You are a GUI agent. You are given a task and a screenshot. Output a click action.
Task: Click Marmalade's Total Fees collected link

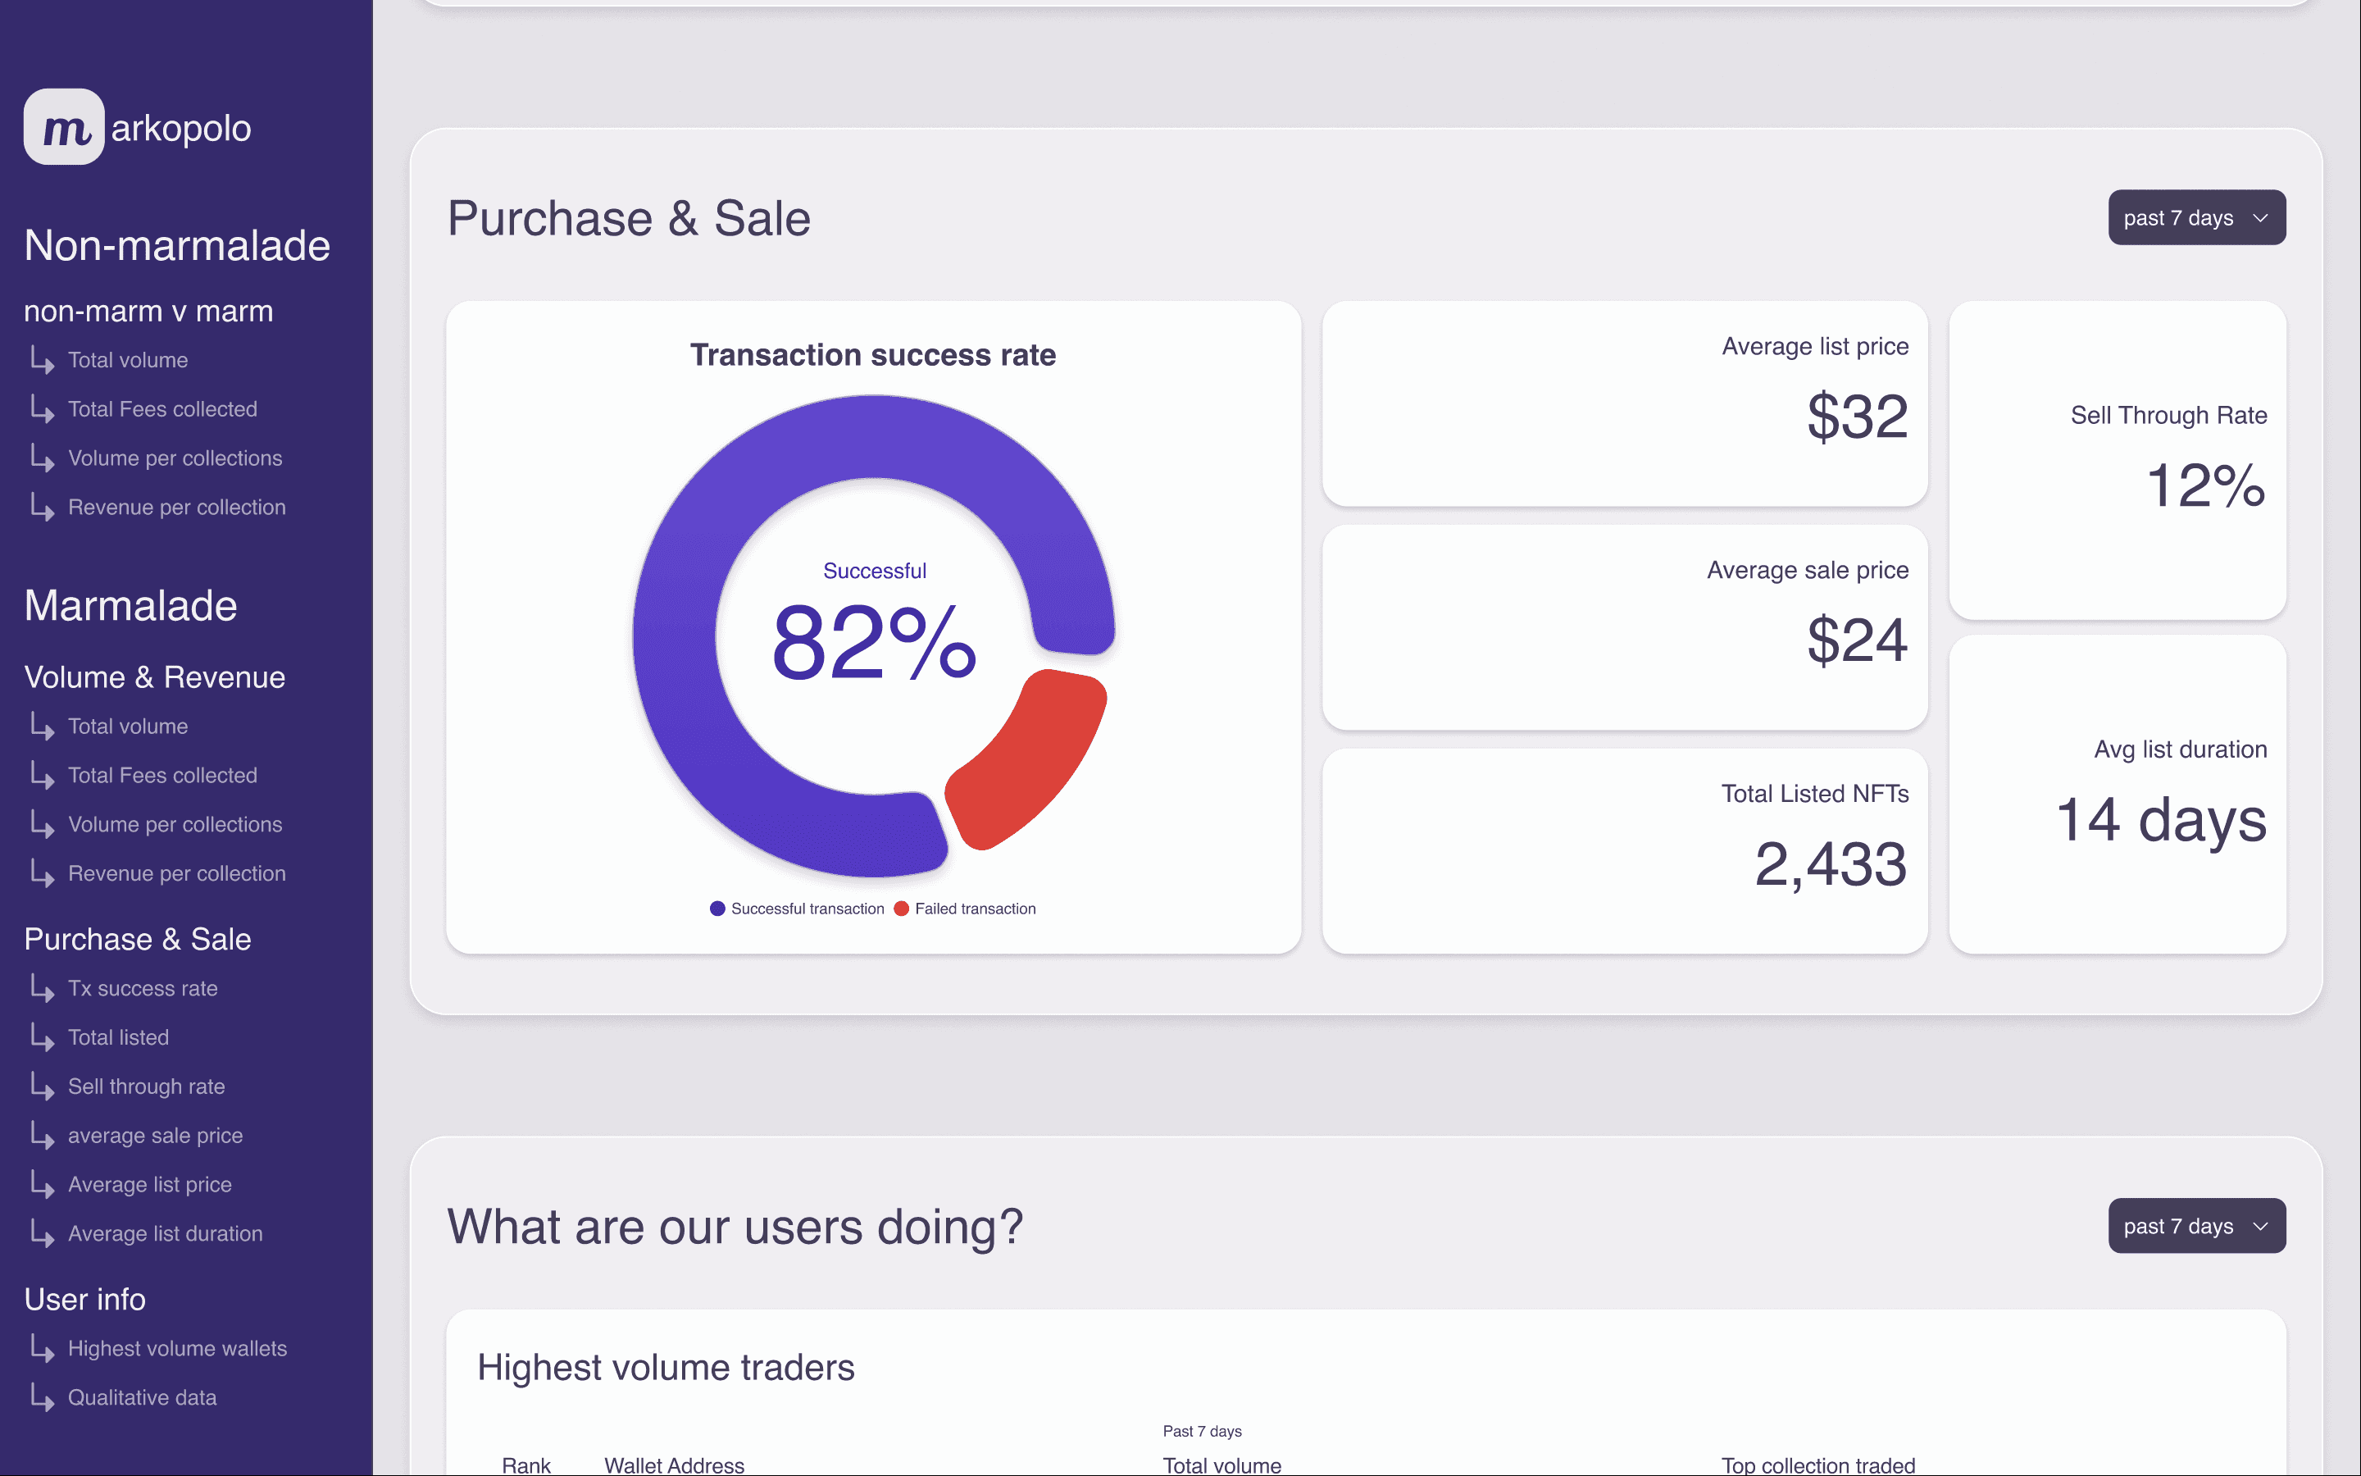coord(162,775)
